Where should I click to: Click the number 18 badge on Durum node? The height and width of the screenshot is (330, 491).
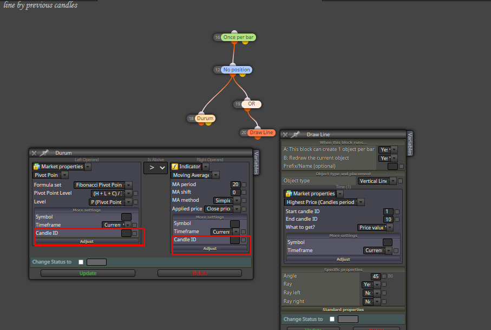tap(191, 118)
